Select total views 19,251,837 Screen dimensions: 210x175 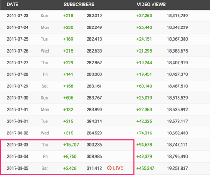pyautogui.click(x=178, y=168)
